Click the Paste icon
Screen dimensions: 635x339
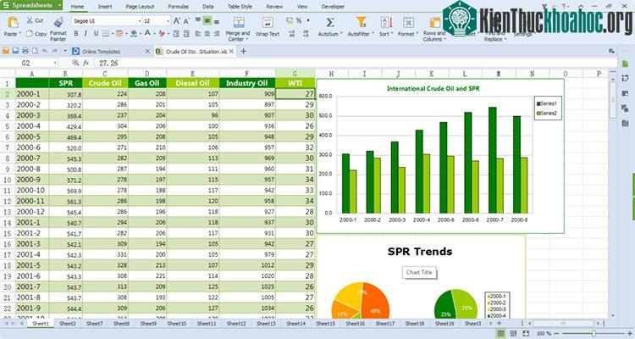click(12, 22)
